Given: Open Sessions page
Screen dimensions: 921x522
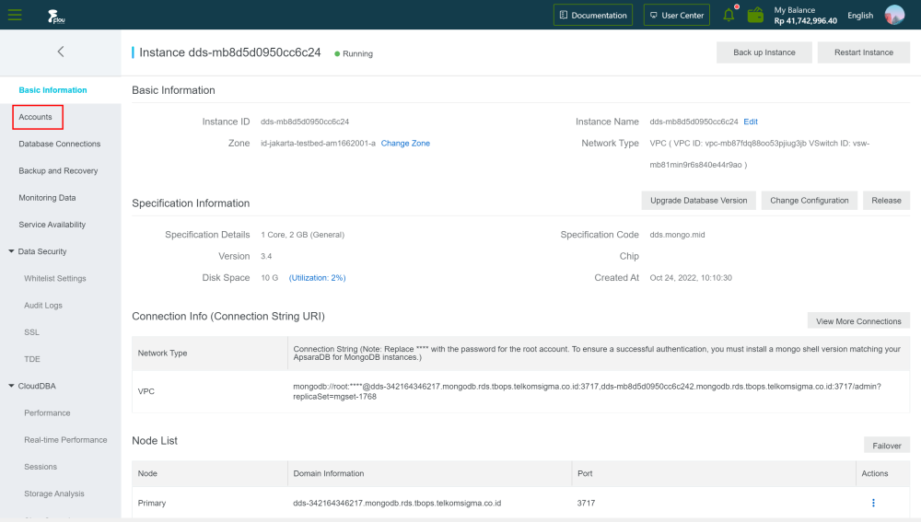Looking at the screenshot, I should point(41,467).
